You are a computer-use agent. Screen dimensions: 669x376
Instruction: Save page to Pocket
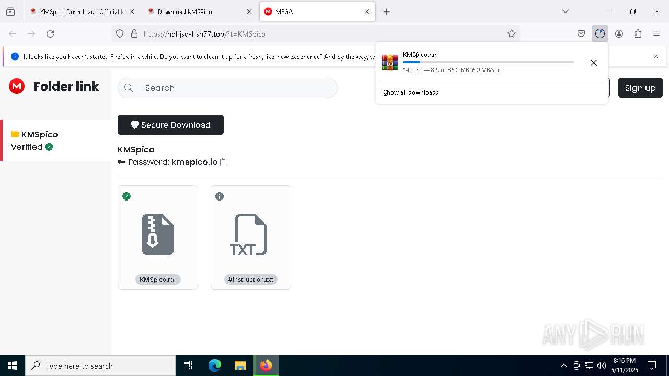581,34
